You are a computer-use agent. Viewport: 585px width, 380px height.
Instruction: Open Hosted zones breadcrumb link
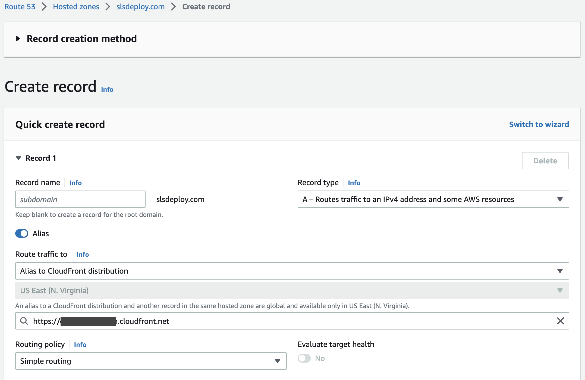tap(76, 7)
